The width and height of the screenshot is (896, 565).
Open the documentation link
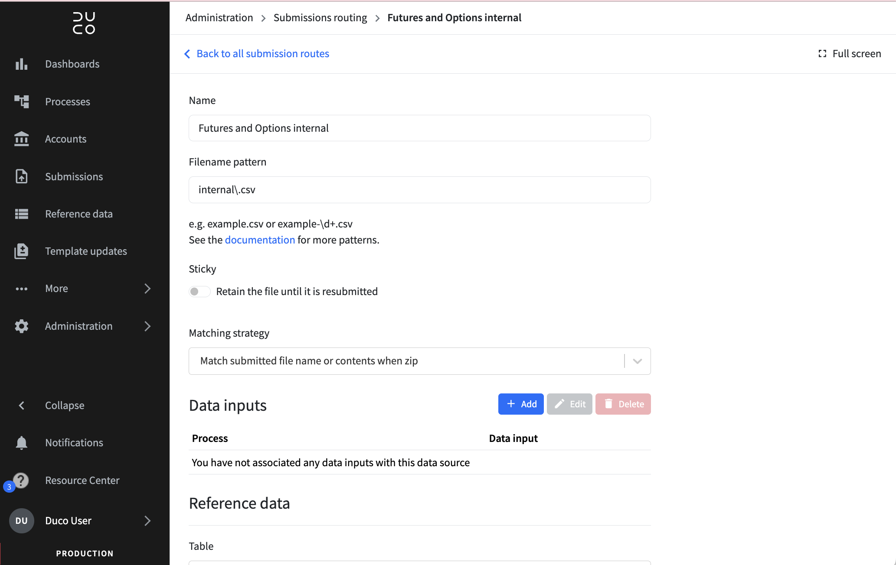pyautogui.click(x=260, y=240)
